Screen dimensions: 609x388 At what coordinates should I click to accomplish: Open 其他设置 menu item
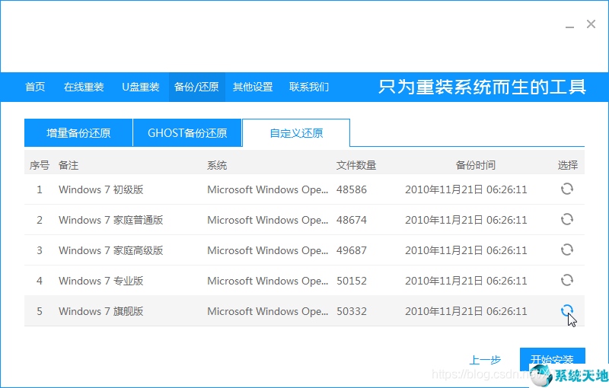(x=253, y=87)
